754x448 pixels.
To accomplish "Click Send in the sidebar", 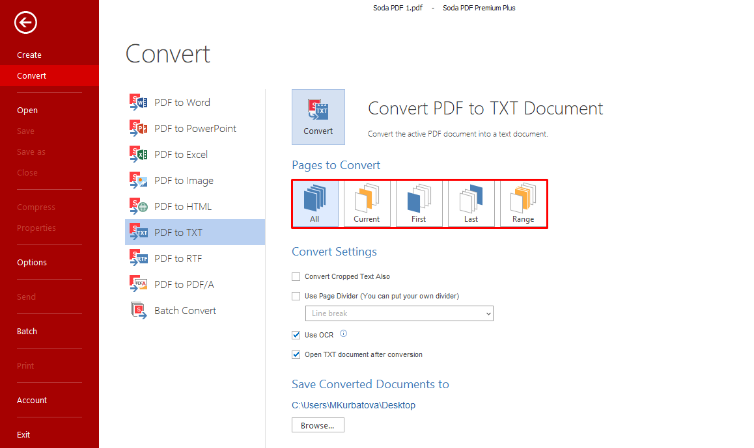I will point(26,296).
